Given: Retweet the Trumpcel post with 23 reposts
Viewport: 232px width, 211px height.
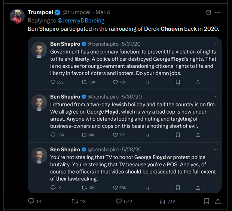Looking at the screenshot, I should (x=74, y=201).
